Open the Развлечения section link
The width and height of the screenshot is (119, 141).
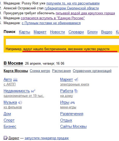pos(72,114)
